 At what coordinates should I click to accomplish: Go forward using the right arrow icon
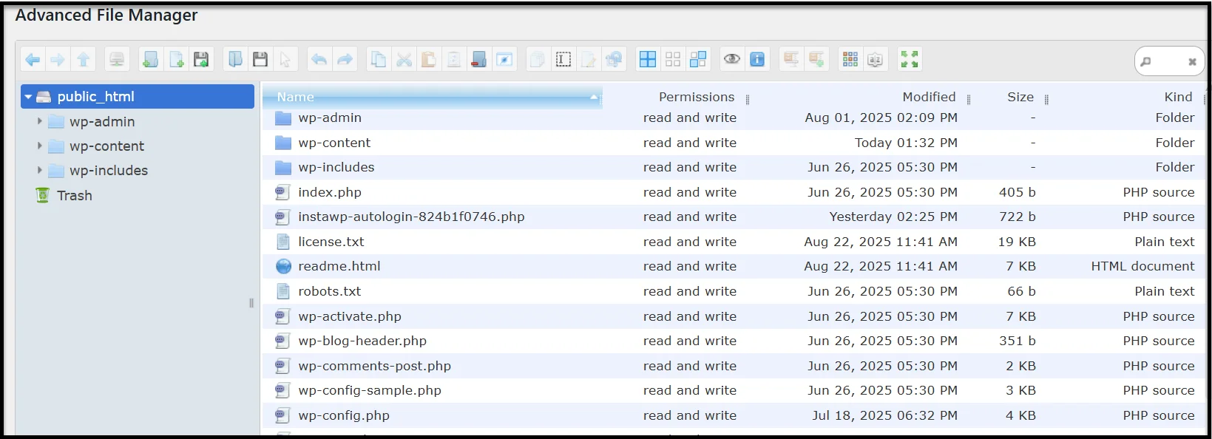(x=58, y=60)
